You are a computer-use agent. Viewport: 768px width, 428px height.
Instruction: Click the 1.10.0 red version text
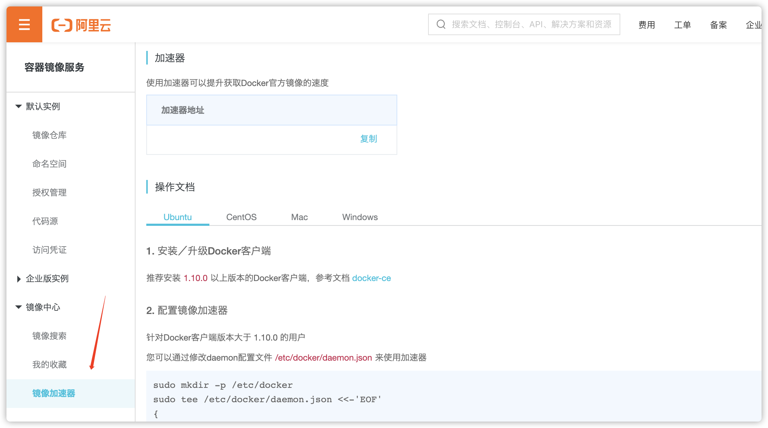[195, 278]
